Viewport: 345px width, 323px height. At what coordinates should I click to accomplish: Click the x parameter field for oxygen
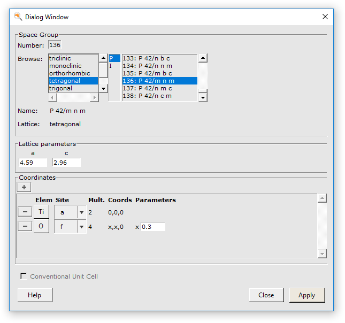152,227
